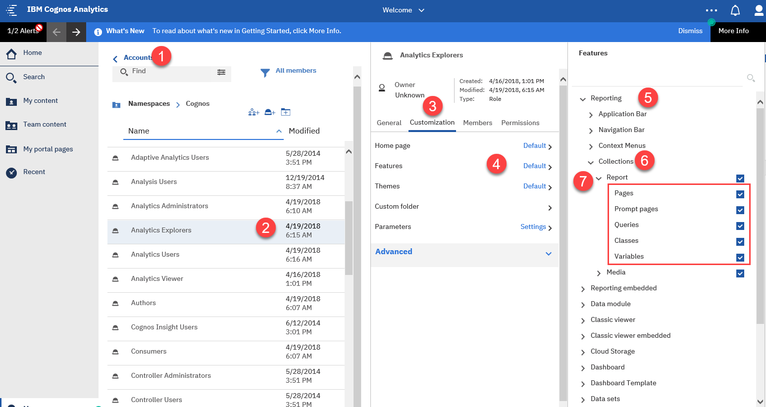Open the three-dot more menu
766x407 pixels.
pos(711,10)
